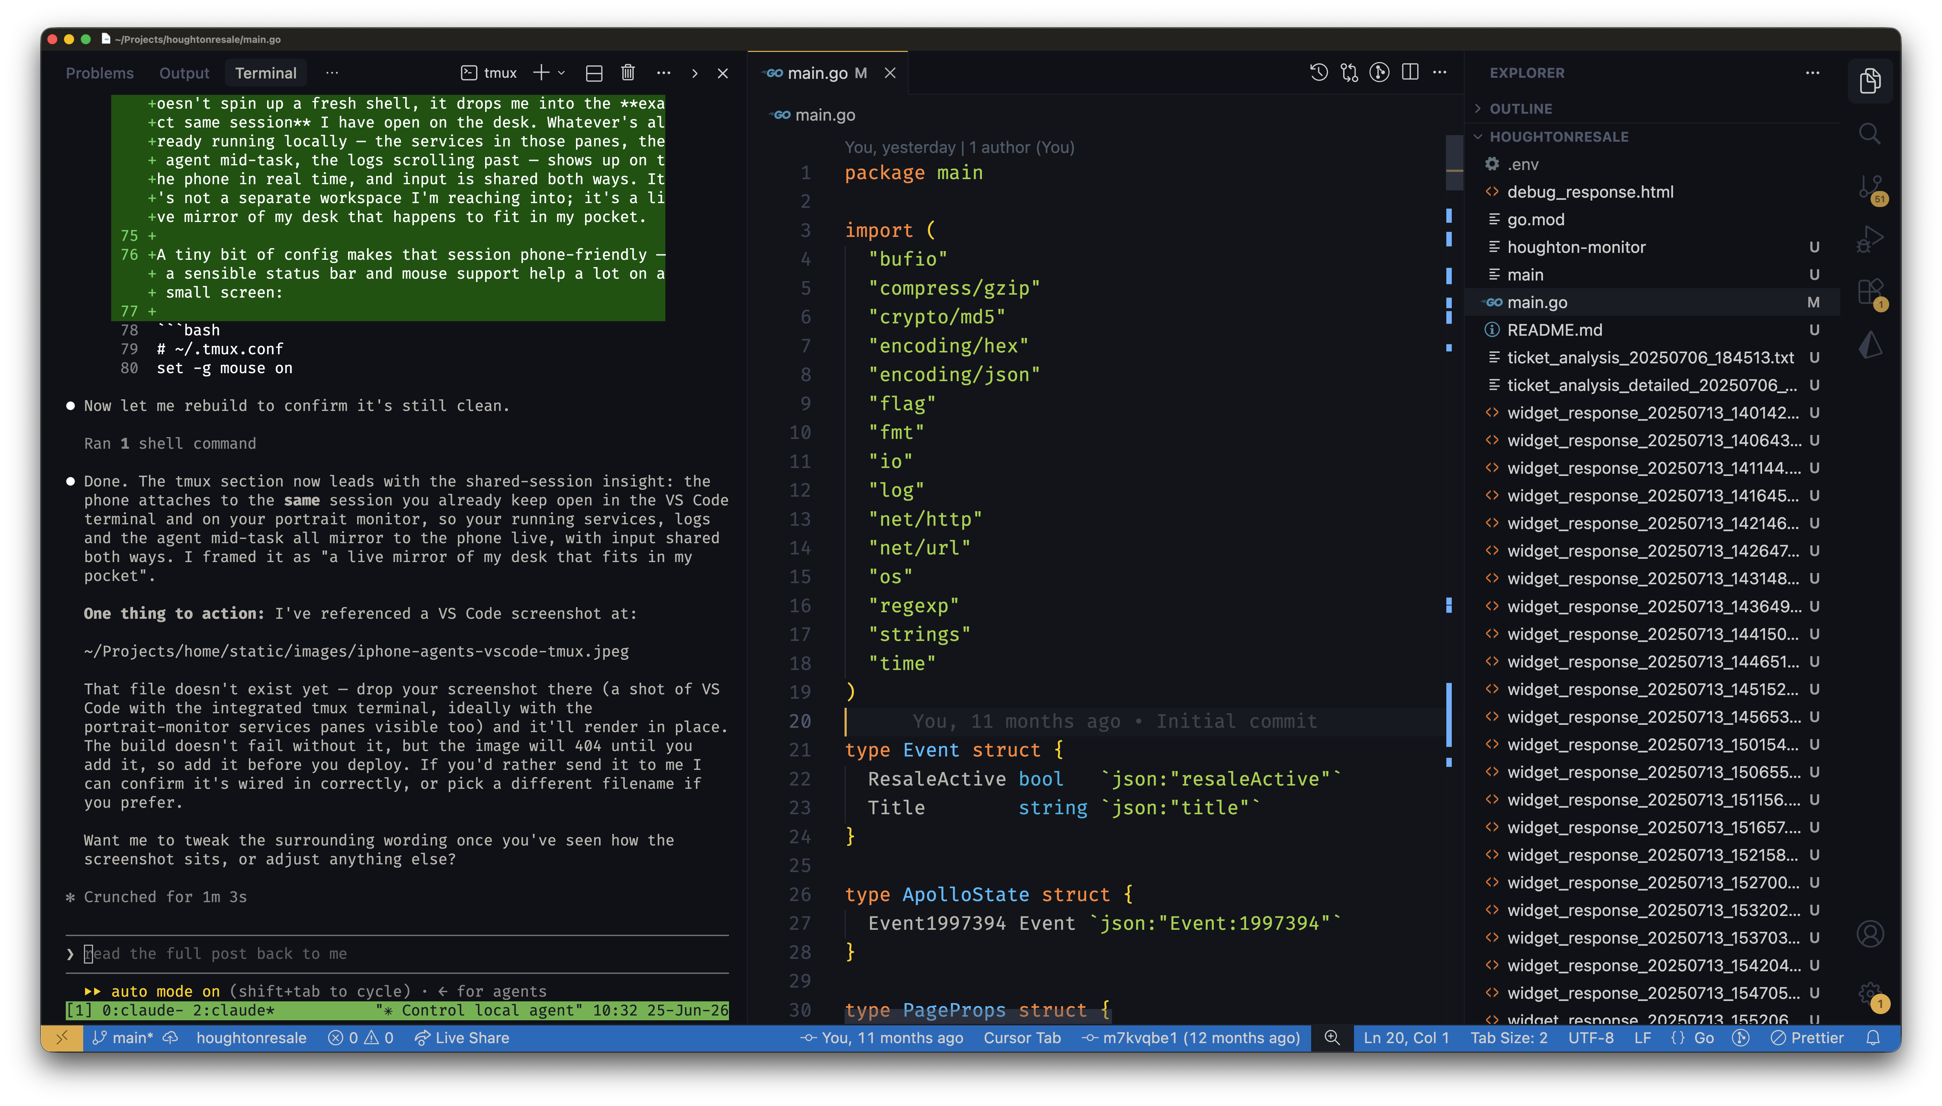Maximize panel with the chevron arrow

coord(694,73)
